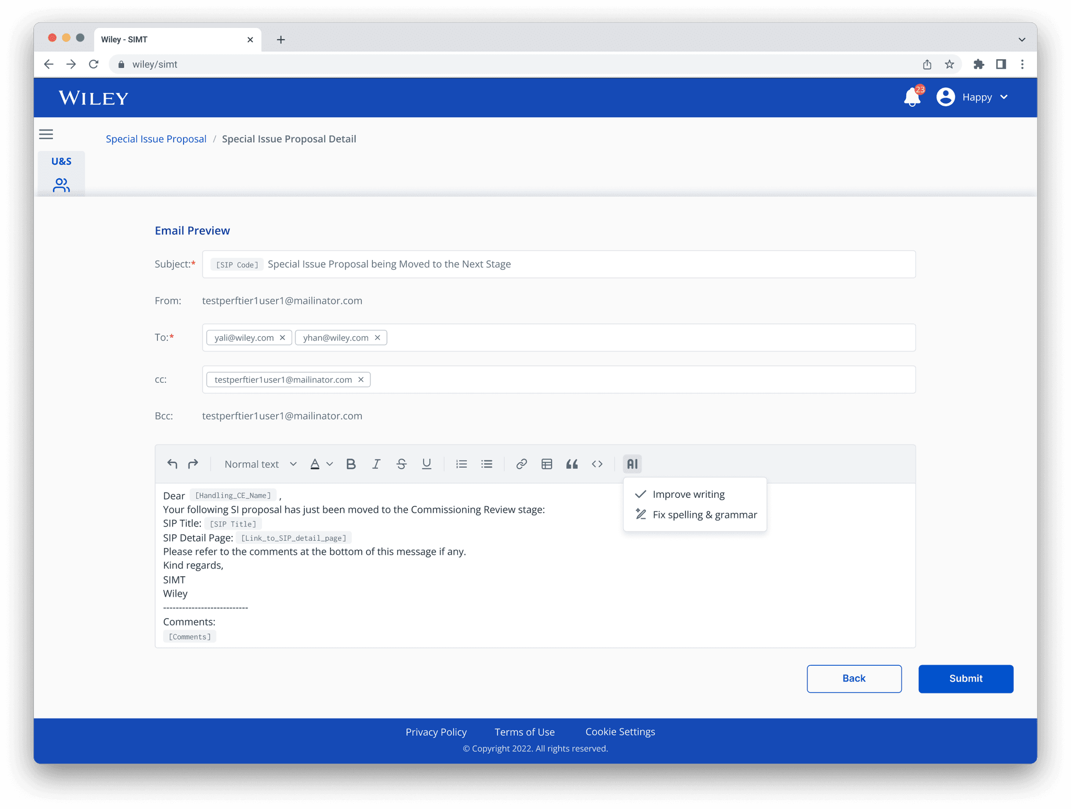Open the Normal text style dropdown
This screenshot has width=1071, height=809.
coord(260,464)
